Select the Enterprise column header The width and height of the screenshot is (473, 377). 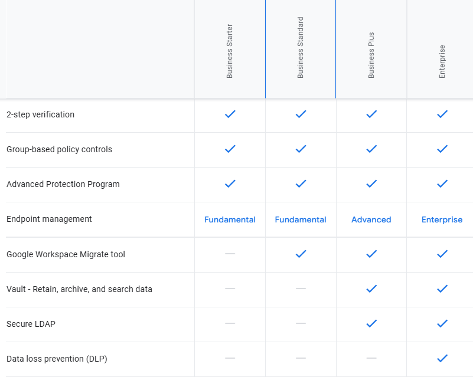442,61
